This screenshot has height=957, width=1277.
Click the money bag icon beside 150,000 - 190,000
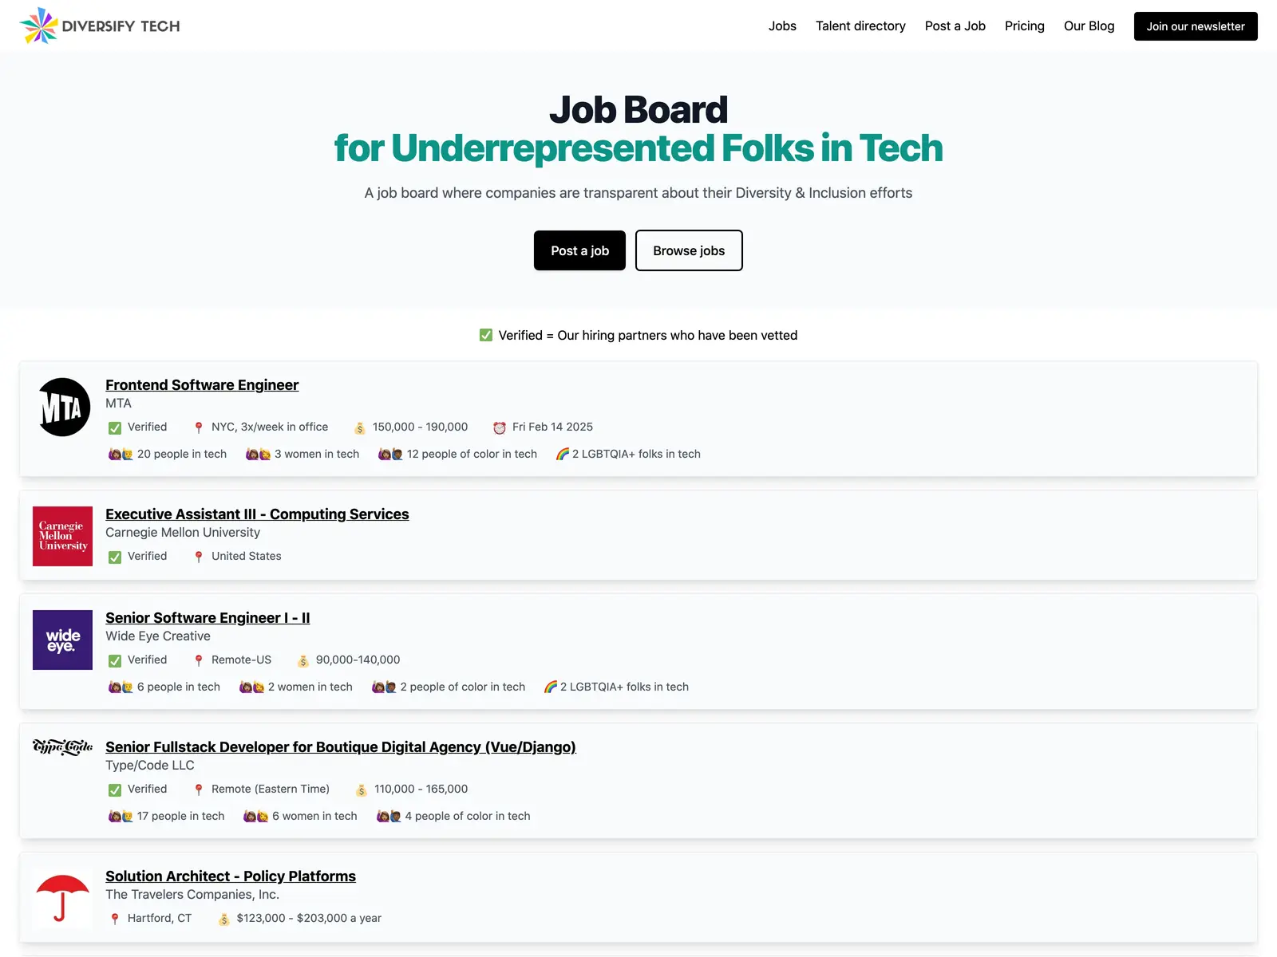(x=360, y=427)
